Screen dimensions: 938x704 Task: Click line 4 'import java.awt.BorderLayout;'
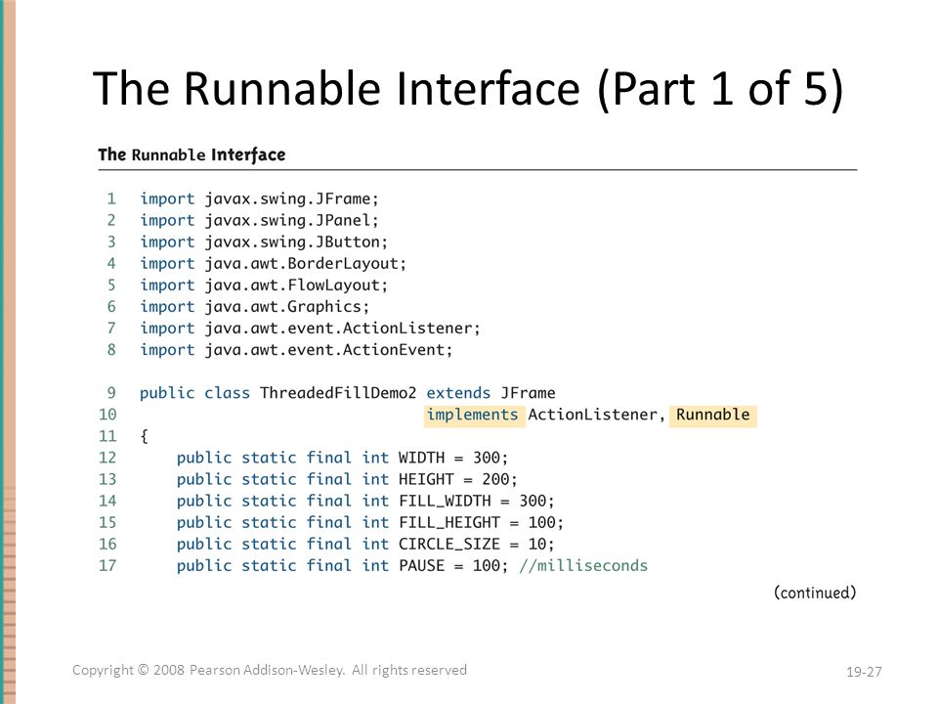click(x=273, y=263)
